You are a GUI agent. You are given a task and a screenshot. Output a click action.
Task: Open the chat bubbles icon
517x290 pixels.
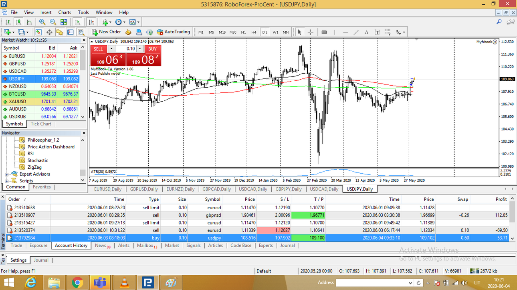click(x=511, y=22)
